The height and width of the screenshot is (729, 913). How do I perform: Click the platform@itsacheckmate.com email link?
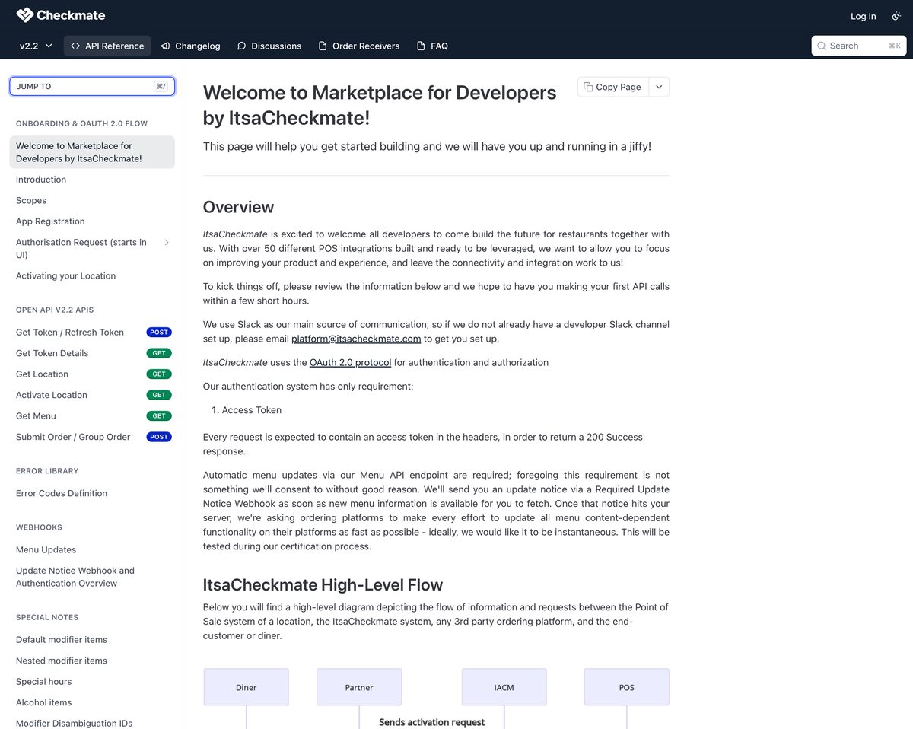[356, 339]
